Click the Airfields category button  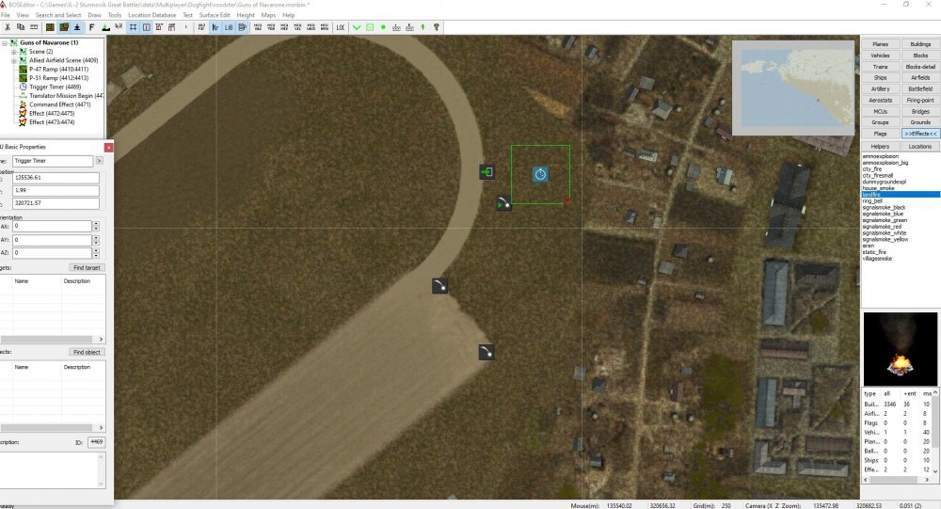[x=920, y=77]
